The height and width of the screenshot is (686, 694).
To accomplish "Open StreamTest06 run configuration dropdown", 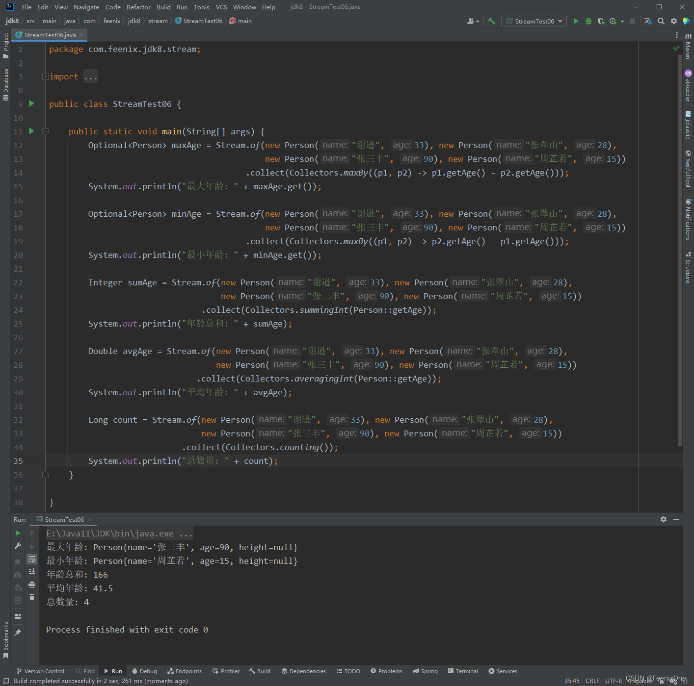I will coord(534,21).
